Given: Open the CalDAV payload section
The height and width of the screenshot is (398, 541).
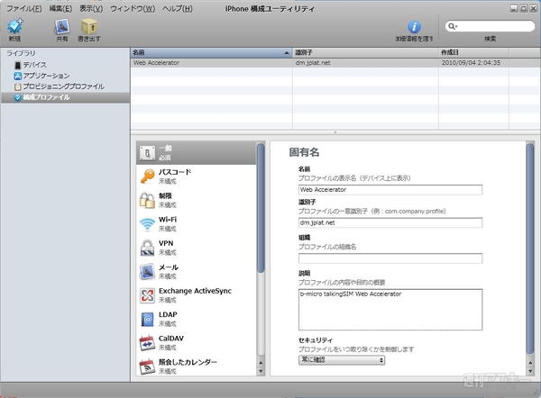Looking at the screenshot, I should 196,342.
